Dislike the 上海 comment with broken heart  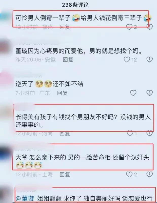coord(150,175)
